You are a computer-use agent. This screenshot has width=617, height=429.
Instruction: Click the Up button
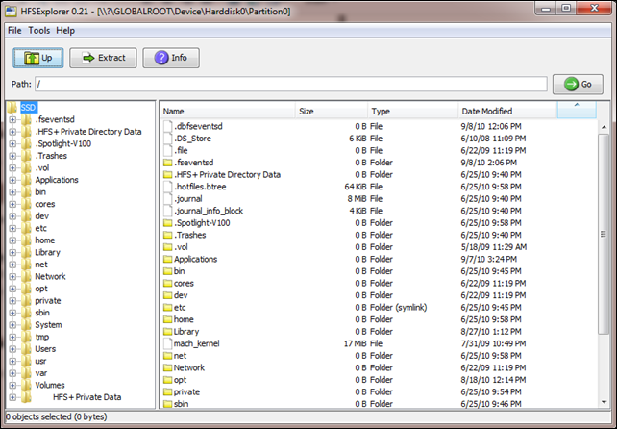coord(38,58)
